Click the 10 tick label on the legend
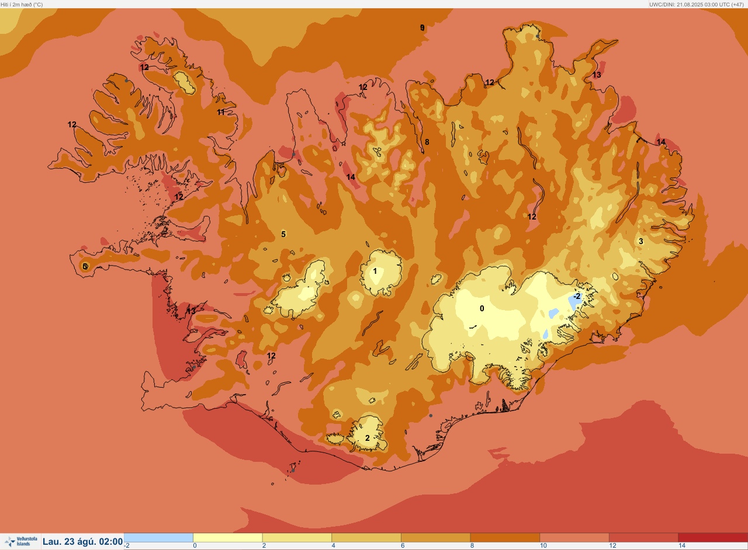The image size is (748, 550). (x=543, y=546)
